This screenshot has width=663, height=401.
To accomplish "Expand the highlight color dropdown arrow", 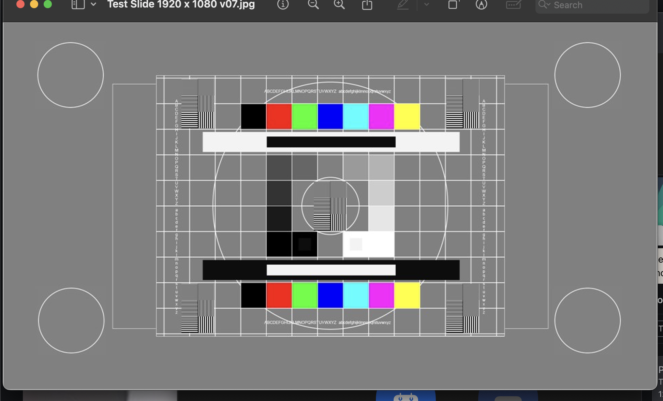I will [x=426, y=4].
